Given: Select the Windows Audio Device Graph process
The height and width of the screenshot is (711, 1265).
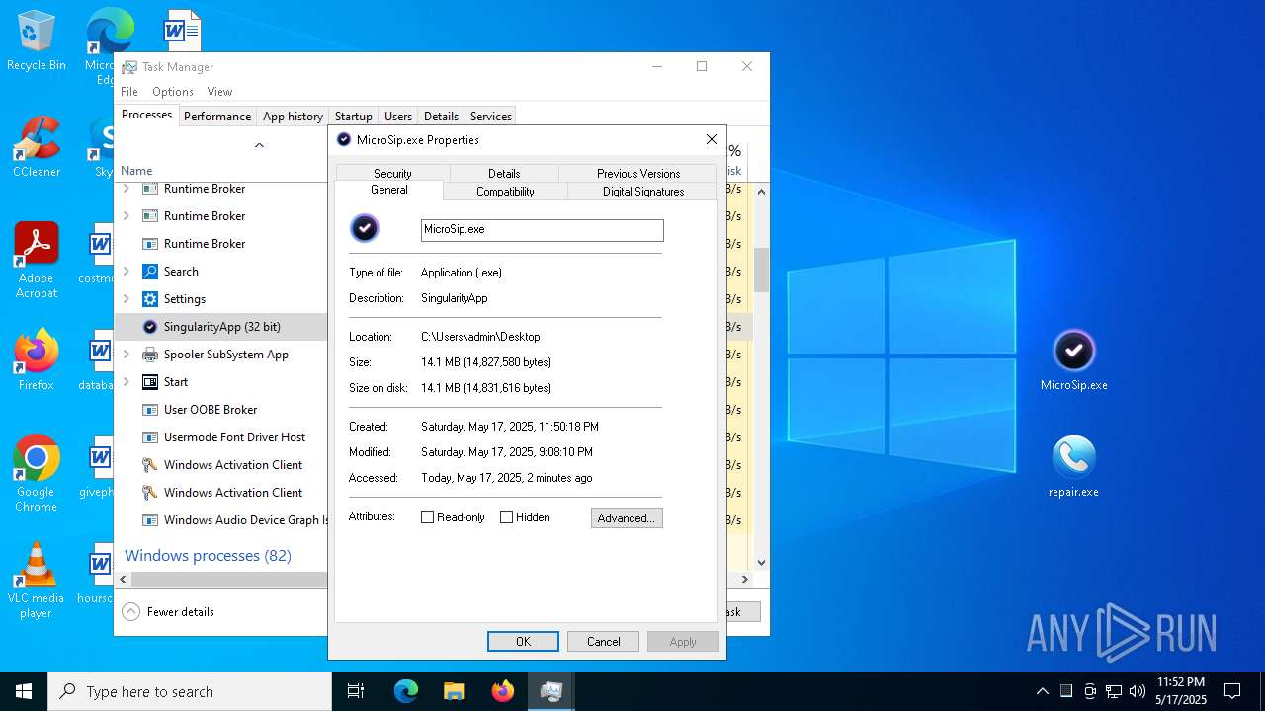Looking at the screenshot, I should pos(222,520).
